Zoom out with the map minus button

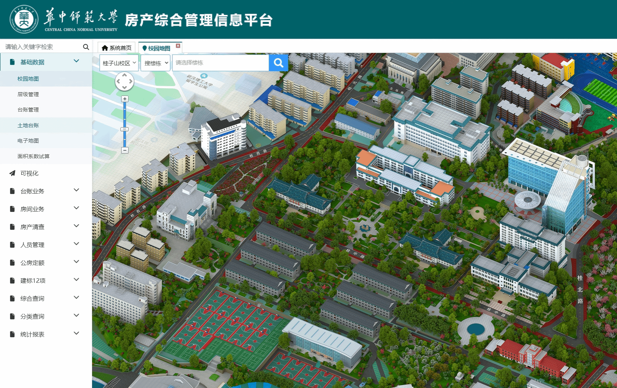coord(125,150)
